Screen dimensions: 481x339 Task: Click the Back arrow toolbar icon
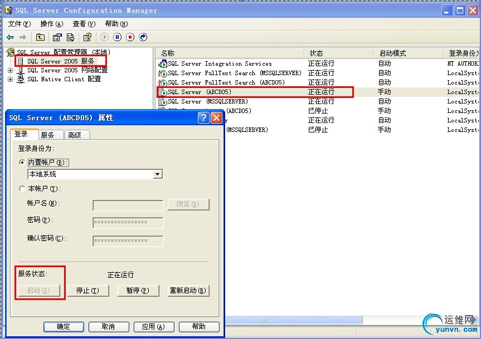click(10, 37)
